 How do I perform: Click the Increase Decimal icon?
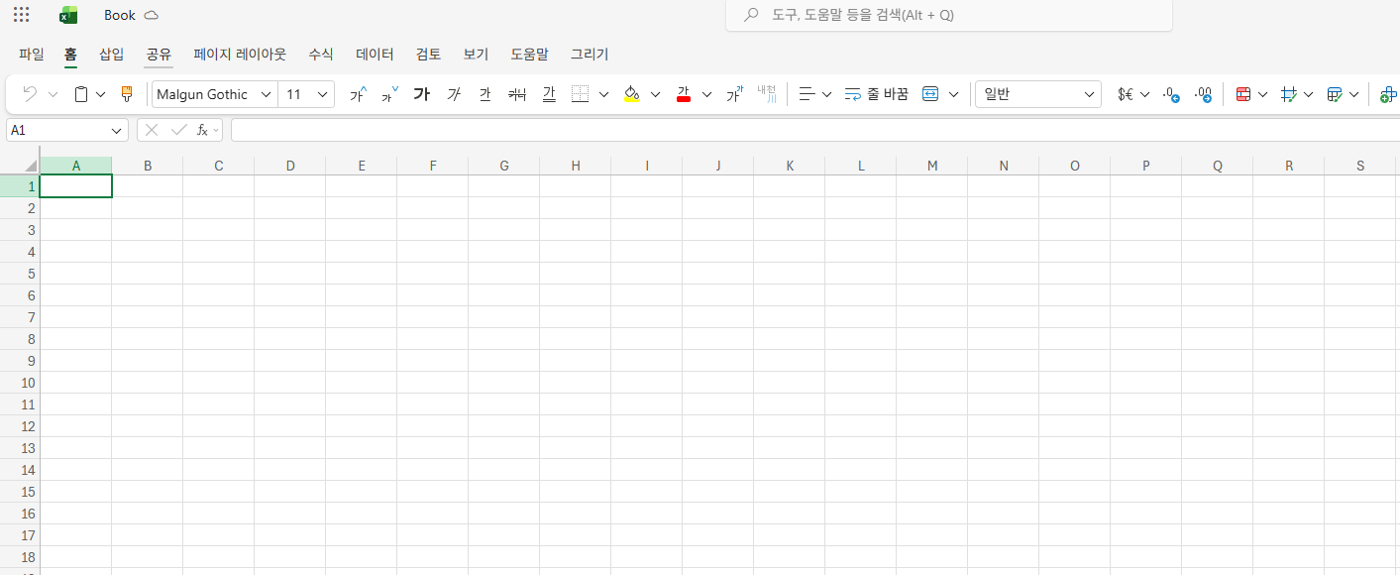pyautogui.click(x=1203, y=94)
